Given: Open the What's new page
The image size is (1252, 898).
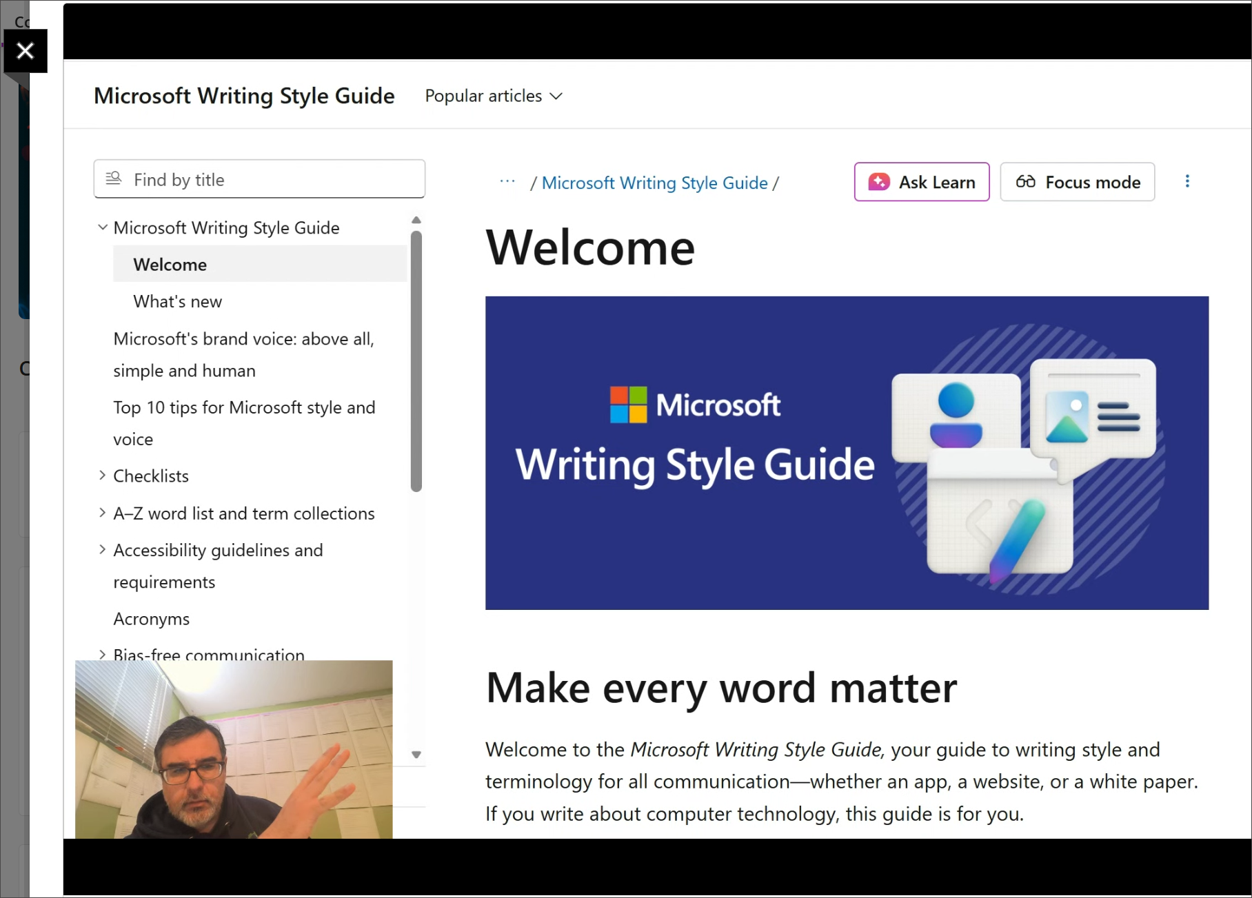Looking at the screenshot, I should pos(177,301).
